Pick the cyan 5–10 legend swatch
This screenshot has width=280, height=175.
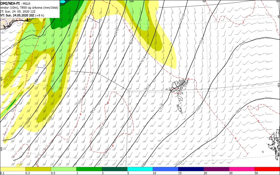pyautogui.click(x=140, y=169)
